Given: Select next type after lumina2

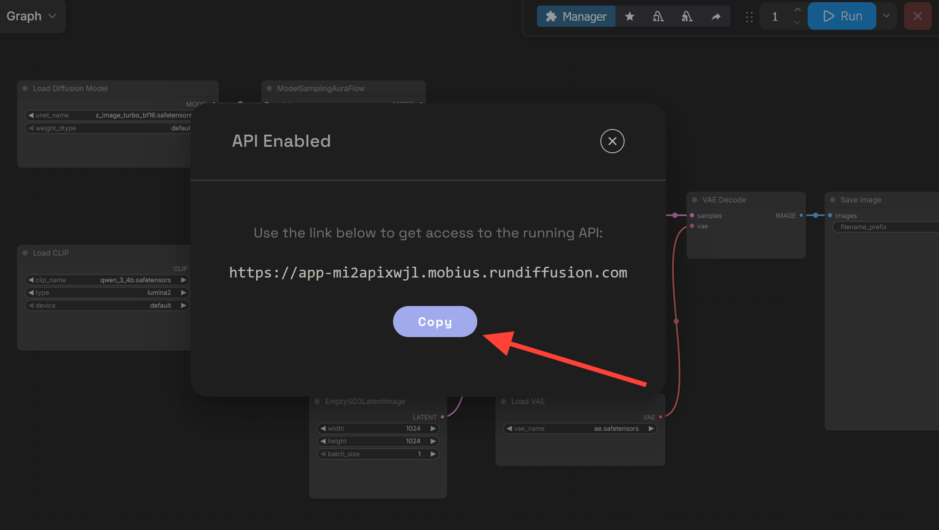Looking at the screenshot, I should click(x=184, y=293).
